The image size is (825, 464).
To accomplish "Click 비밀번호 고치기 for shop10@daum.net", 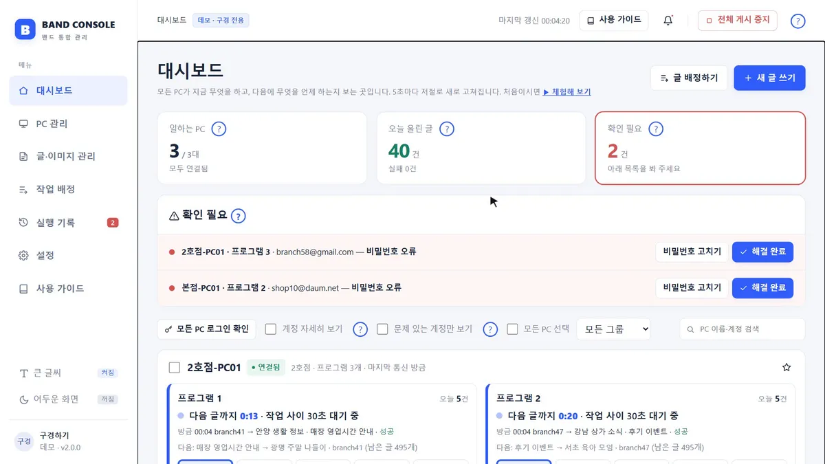I will point(692,287).
